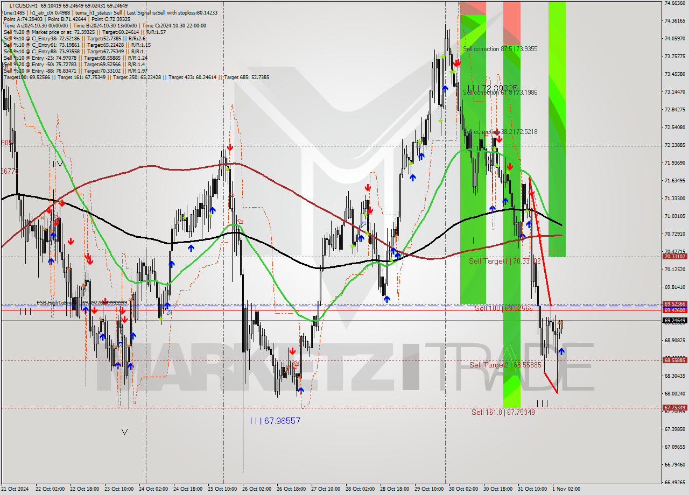Click the '21 Oct 2024' date on time axis
The width and height of the screenshot is (689, 495).
pos(15,489)
